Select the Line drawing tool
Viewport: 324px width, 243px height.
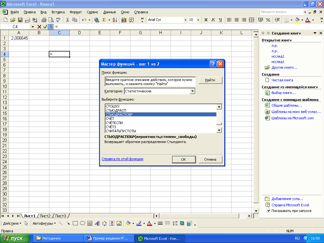pyautogui.click(x=60, y=223)
